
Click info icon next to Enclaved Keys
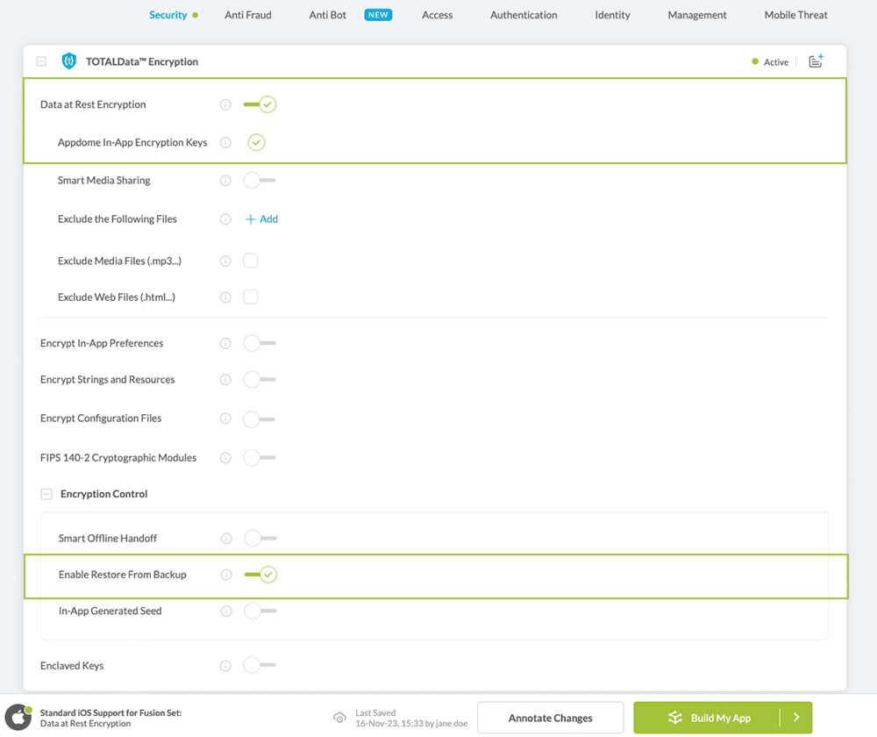225,665
